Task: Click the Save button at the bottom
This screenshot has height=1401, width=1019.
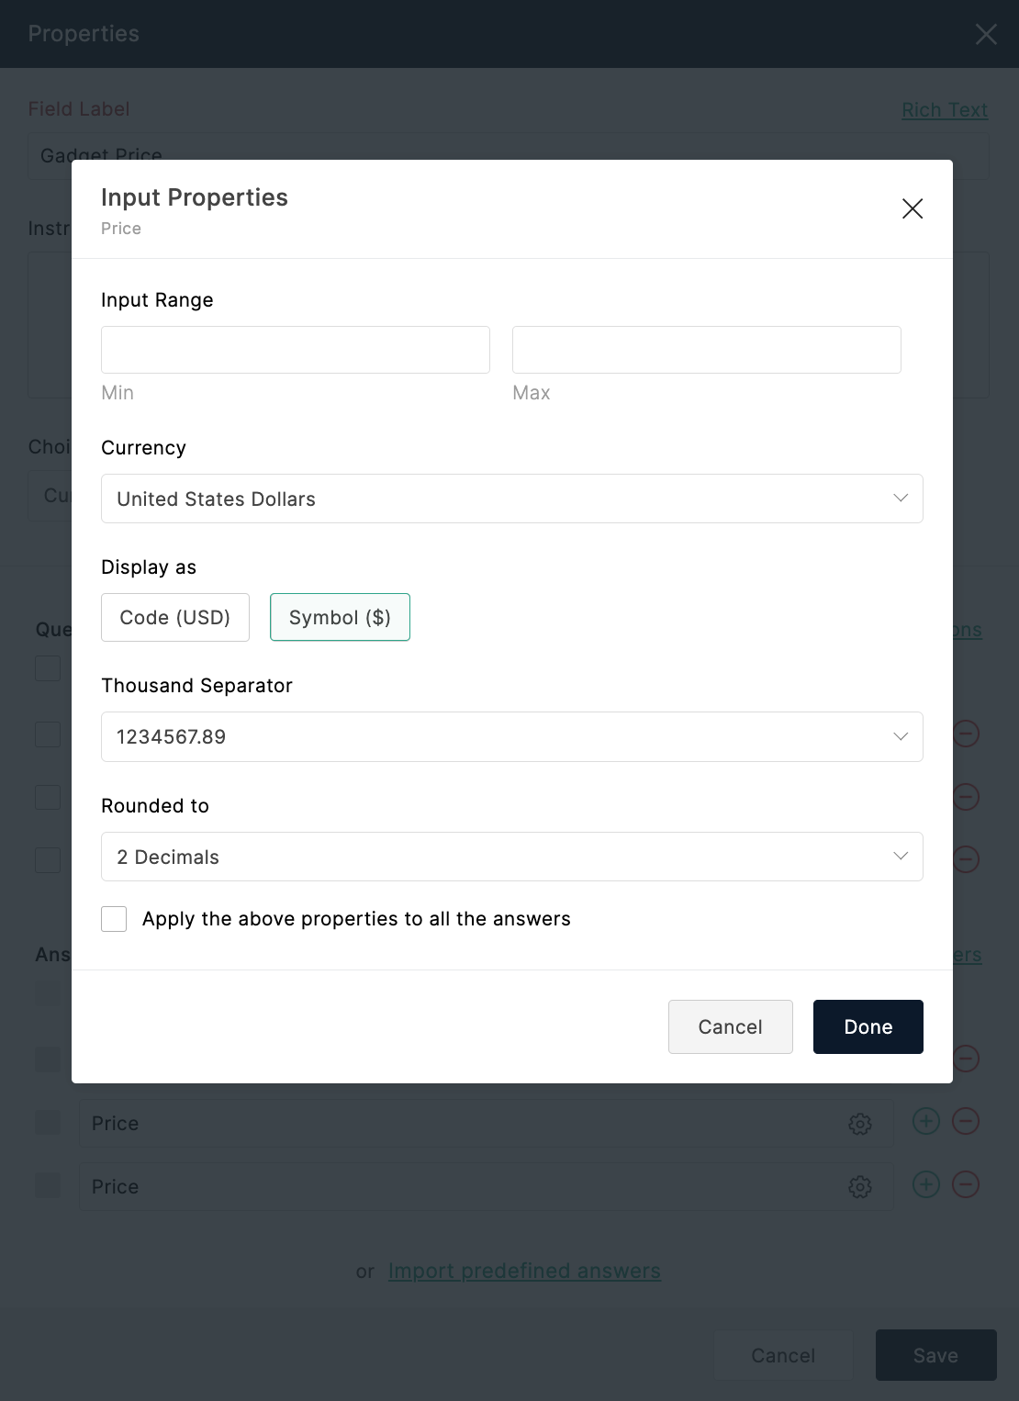Action: (935, 1355)
